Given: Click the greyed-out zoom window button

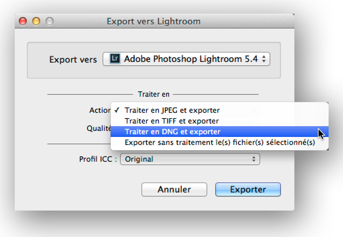Looking at the screenshot, I should pos(50,21).
